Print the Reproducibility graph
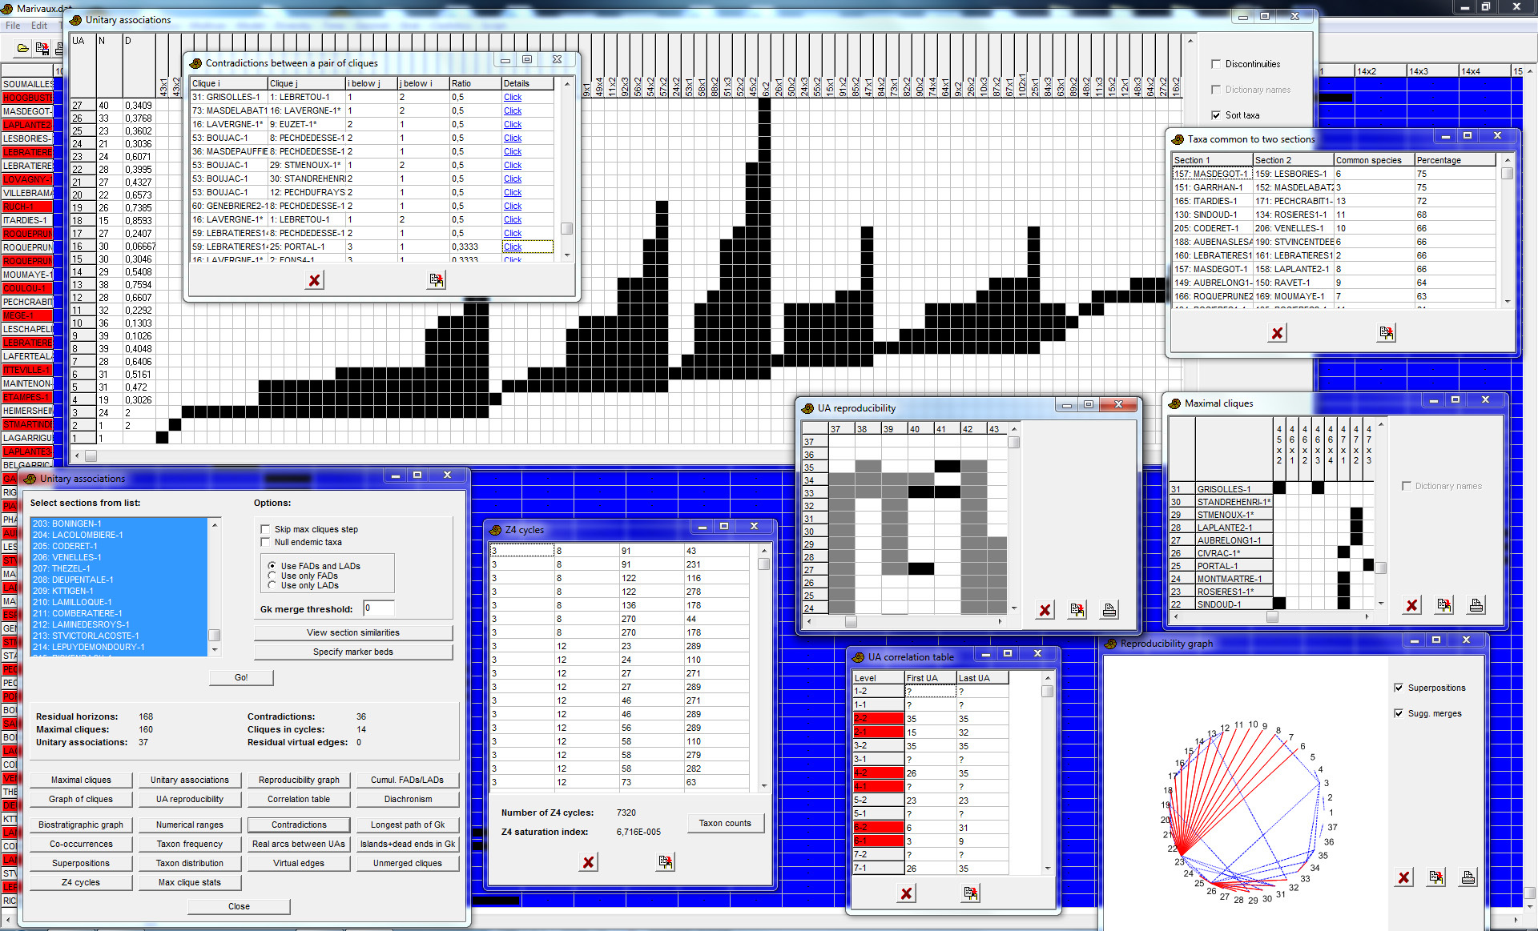This screenshot has height=931, width=1538. (1468, 878)
